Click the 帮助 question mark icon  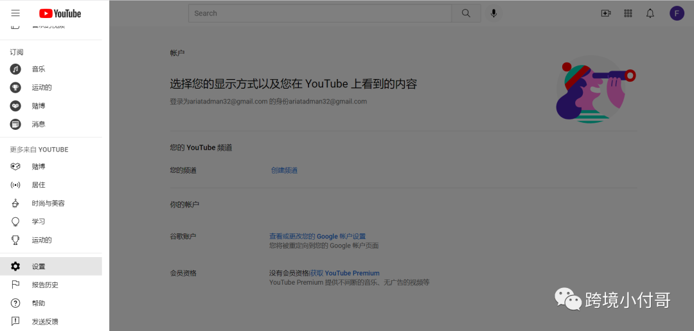click(15, 303)
